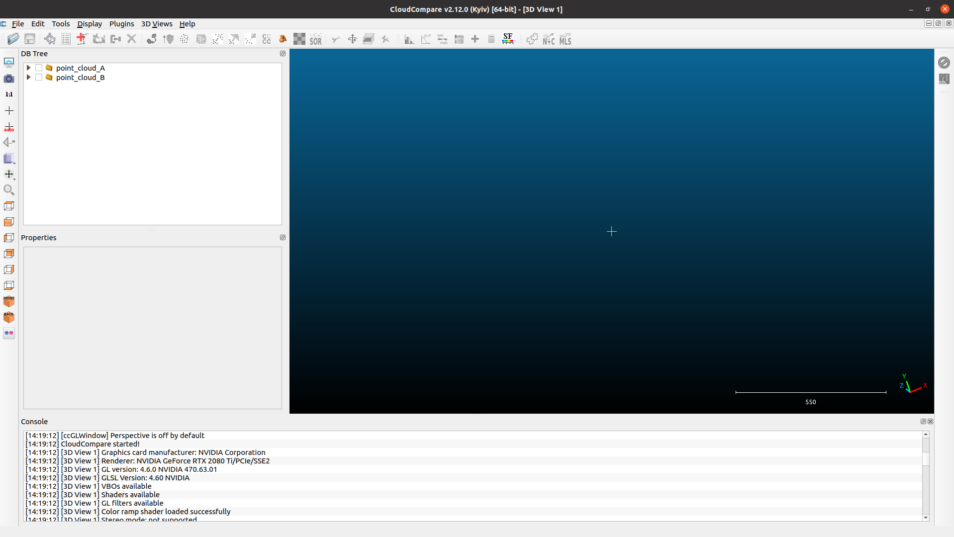Open a point cloud file

pos(13,39)
